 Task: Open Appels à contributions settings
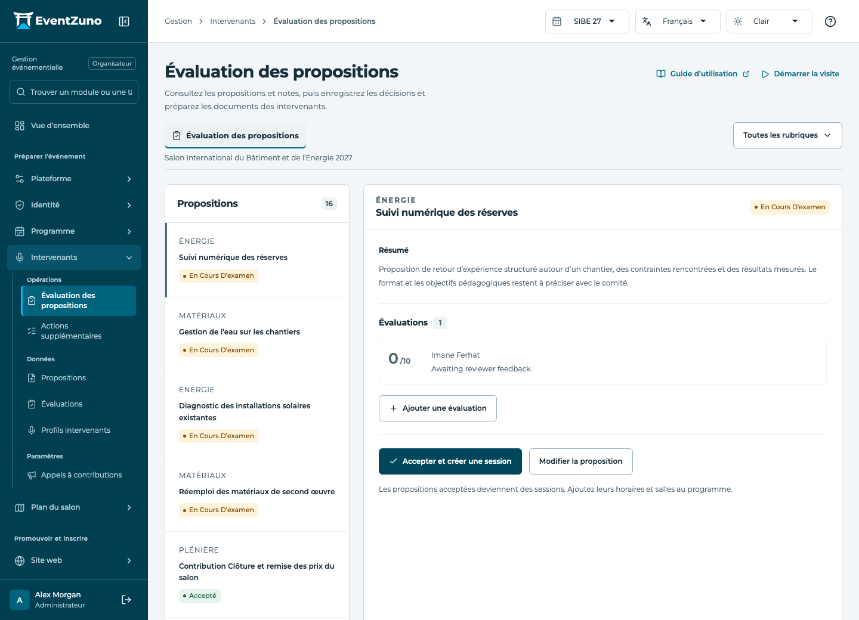click(79, 475)
